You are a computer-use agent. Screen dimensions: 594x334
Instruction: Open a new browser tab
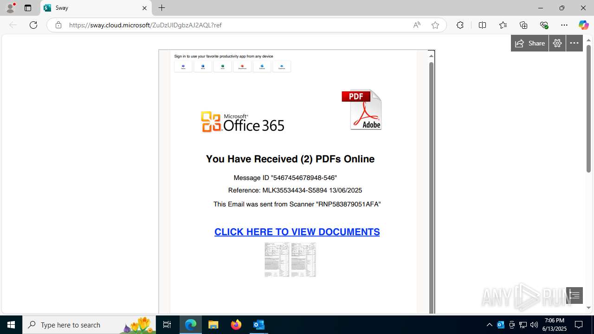161,8
